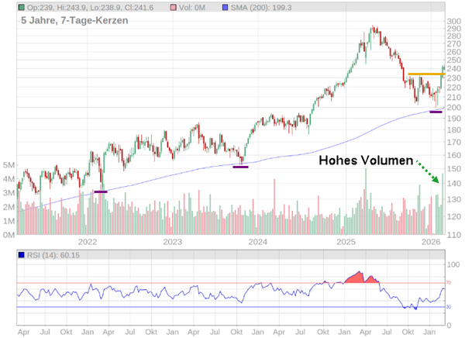This screenshot has width=465, height=338.
Task: Click the blue SMA (200) legend square
Action: [226, 6]
